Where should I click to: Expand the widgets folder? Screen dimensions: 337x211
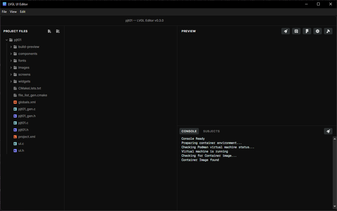11,81
